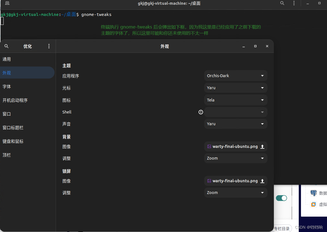Image resolution: width=327 pixels, height=232 pixels.
Task: Click the Shell theme warning icon
Action: point(201,112)
